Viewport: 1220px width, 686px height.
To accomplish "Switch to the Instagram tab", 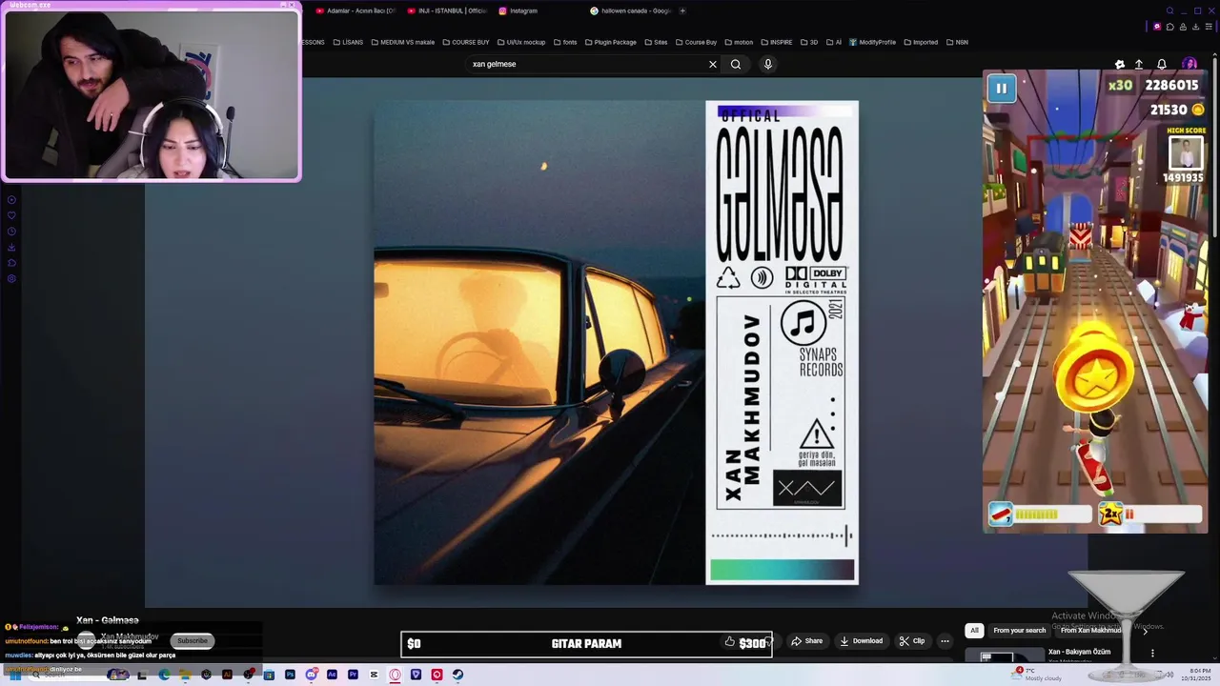I will click(x=519, y=10).
